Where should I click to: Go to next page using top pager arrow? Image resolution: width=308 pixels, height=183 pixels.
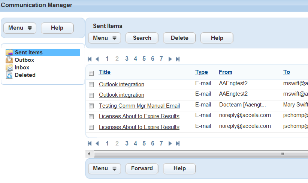170,59
